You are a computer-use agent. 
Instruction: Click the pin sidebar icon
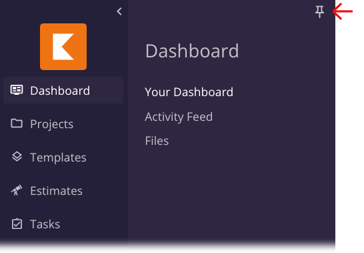[x=319, y=11]
